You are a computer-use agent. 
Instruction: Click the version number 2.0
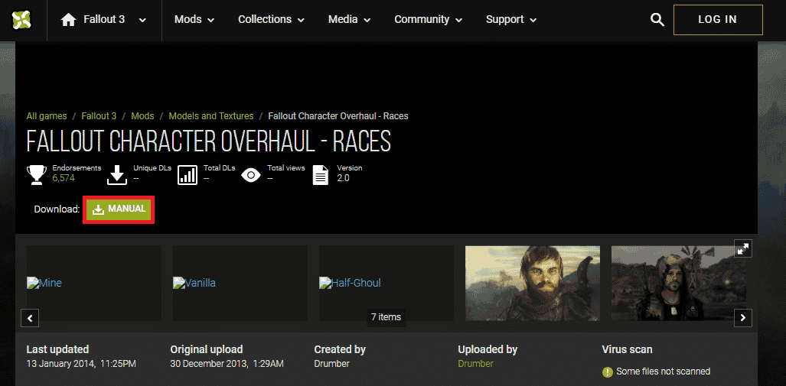click(343, 178)
